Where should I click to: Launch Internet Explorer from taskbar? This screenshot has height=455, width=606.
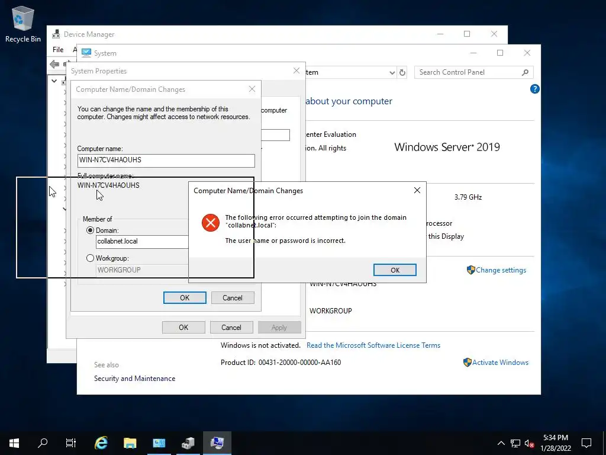pyautogui.click(x=101, y=443)
